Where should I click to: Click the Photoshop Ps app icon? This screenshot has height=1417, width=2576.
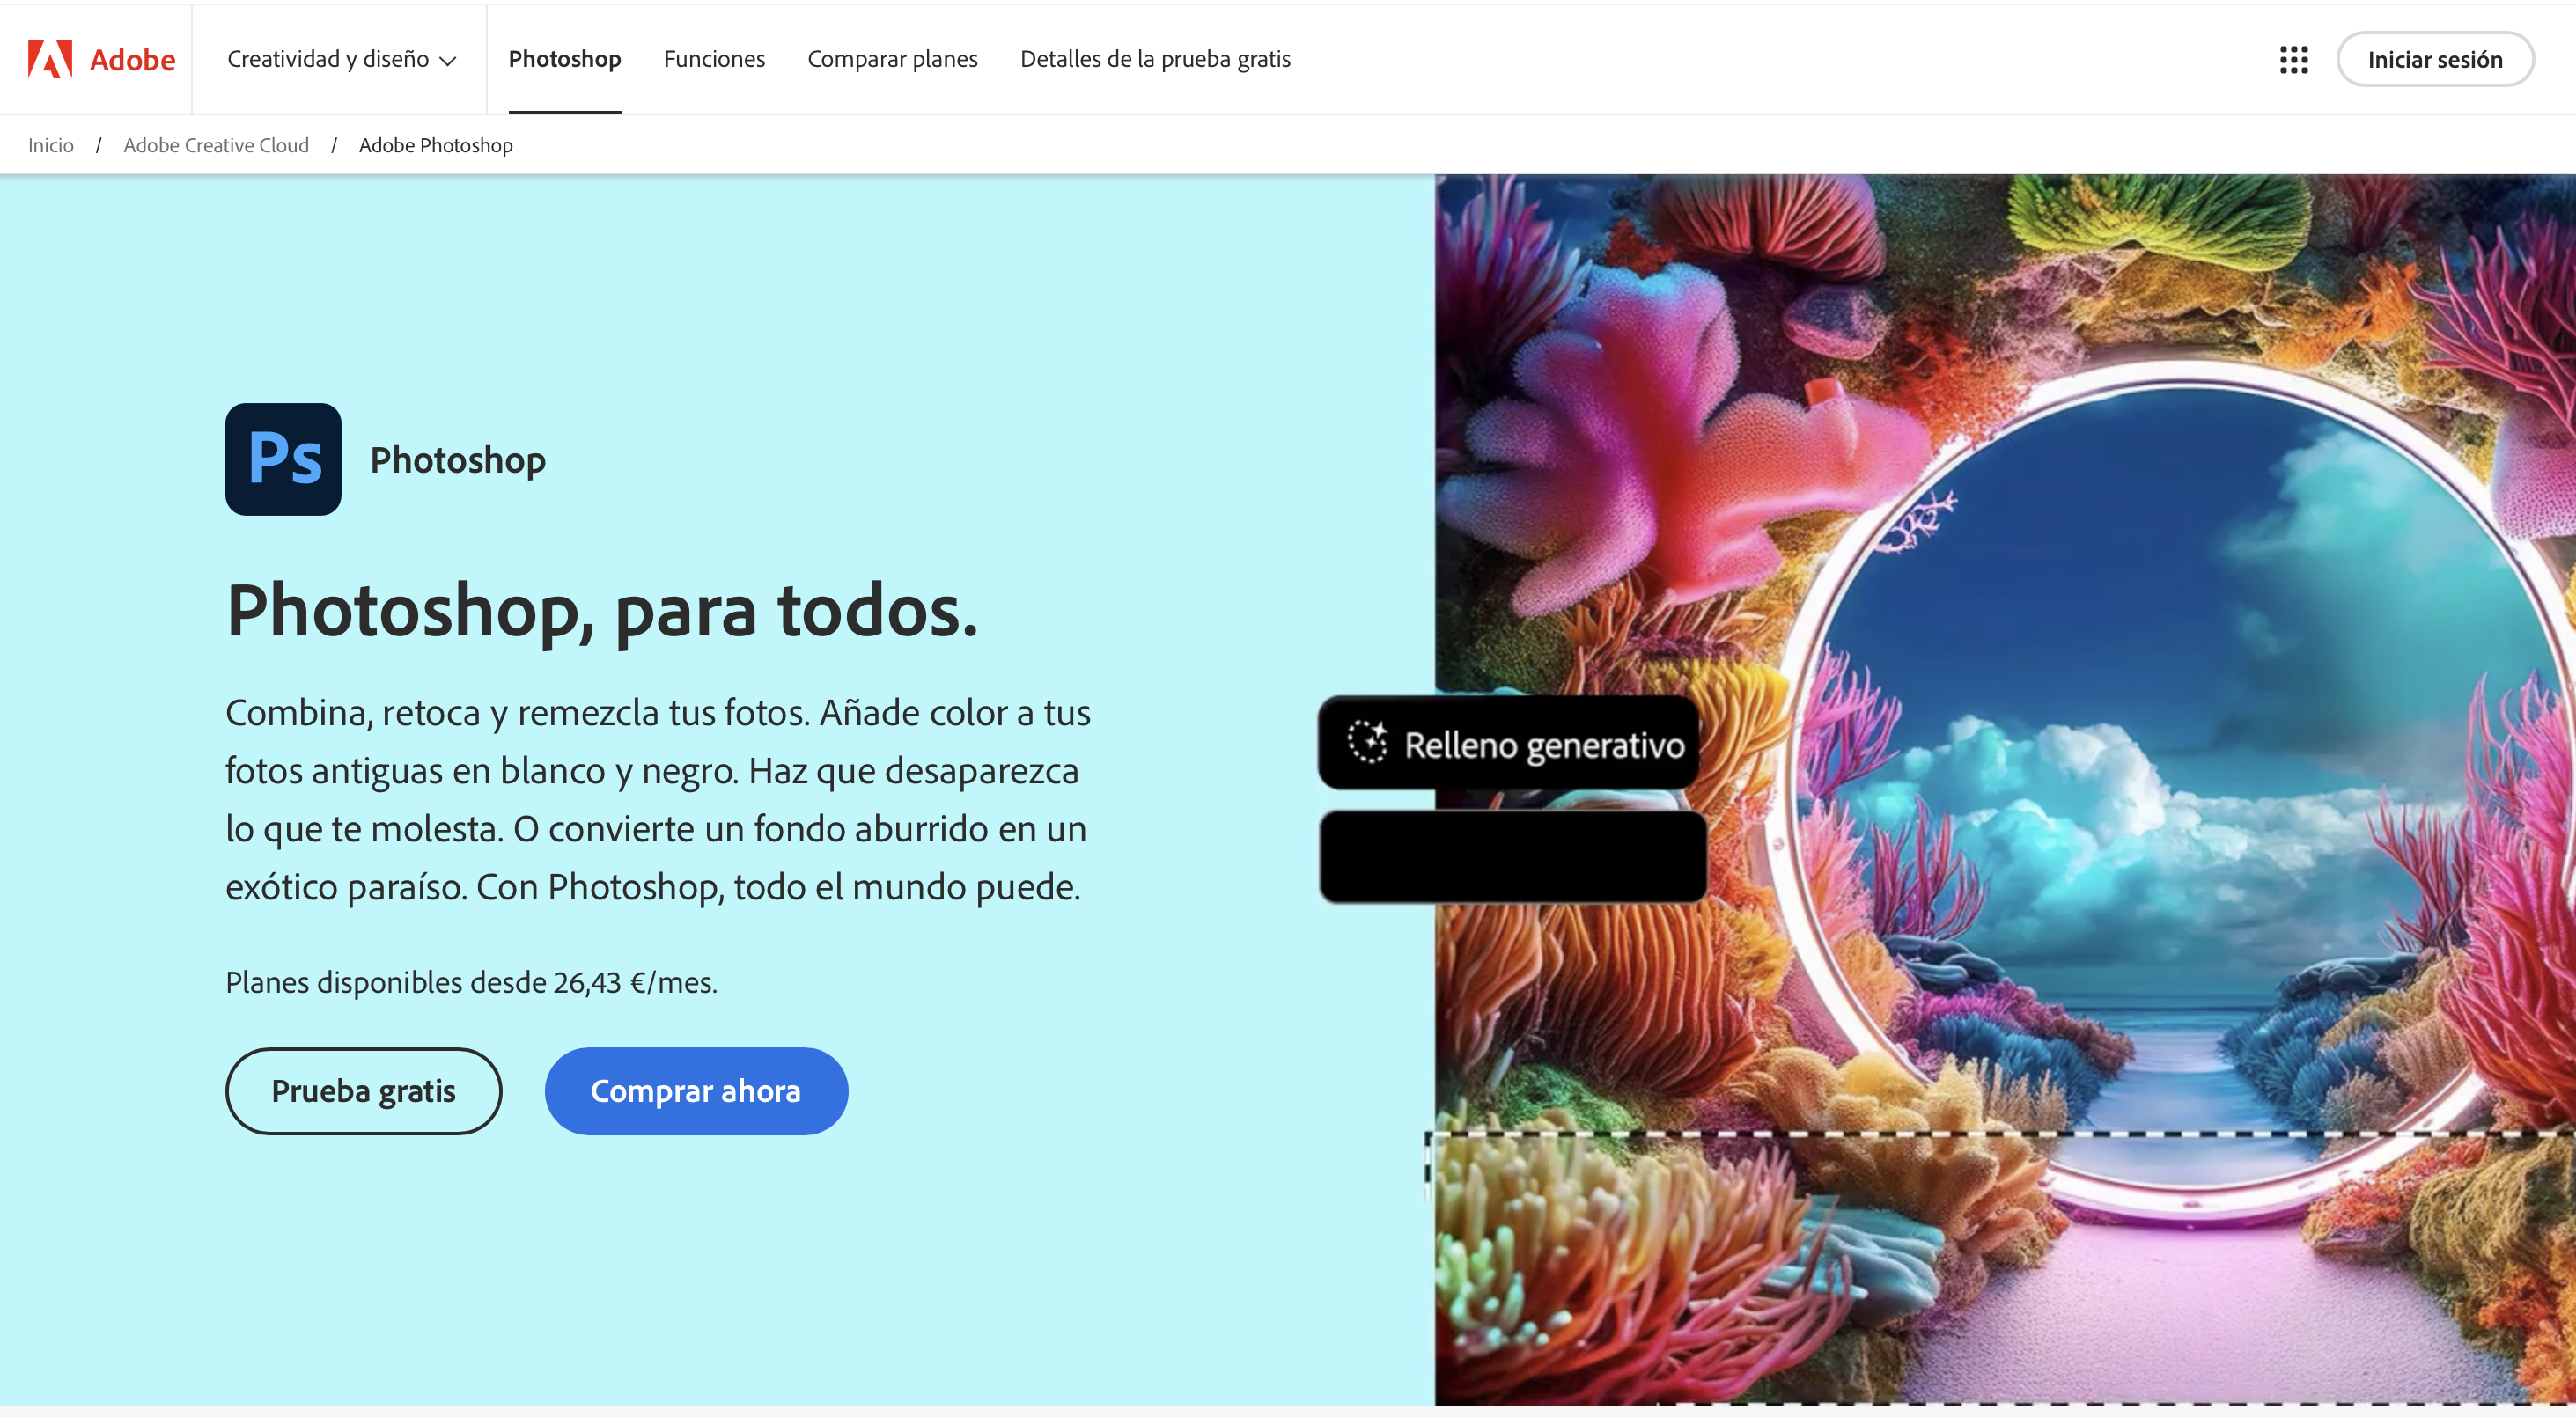(x=283, y=459)
